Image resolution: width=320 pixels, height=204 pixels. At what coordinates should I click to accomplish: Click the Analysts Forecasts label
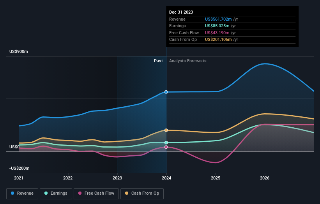187,61
